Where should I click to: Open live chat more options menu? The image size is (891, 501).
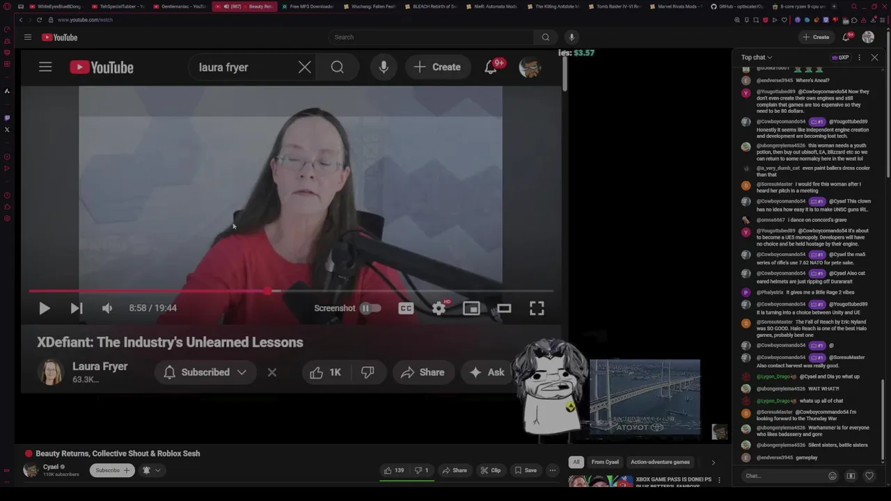click(859, 57)
